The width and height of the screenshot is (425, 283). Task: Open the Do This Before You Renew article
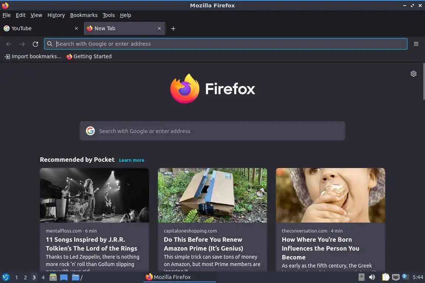[203, 244]
